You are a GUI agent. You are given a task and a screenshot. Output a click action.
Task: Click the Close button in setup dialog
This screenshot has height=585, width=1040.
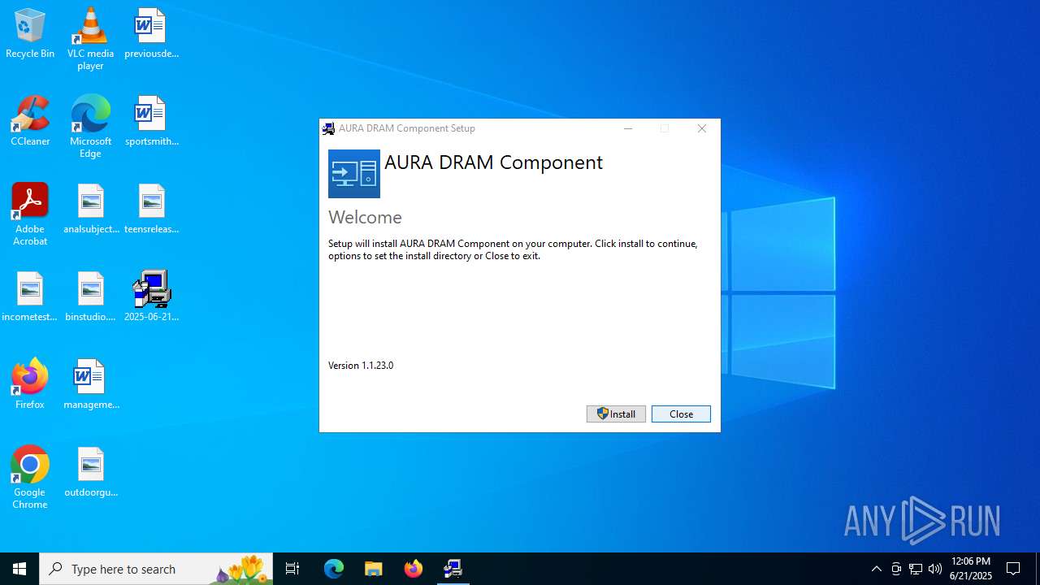[x=681, y=414]
